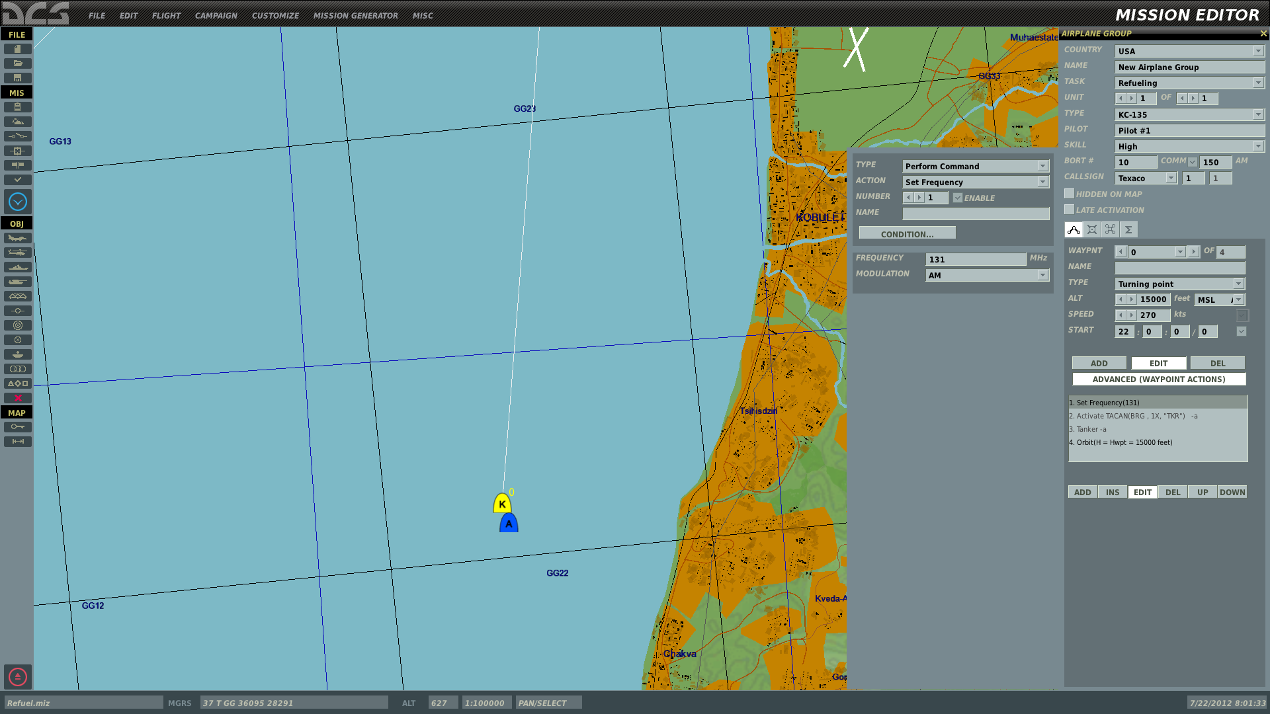This screenshot has height=714, width=1270.
Task: Toggle Late Activation checkbox
Action: 1069,210
